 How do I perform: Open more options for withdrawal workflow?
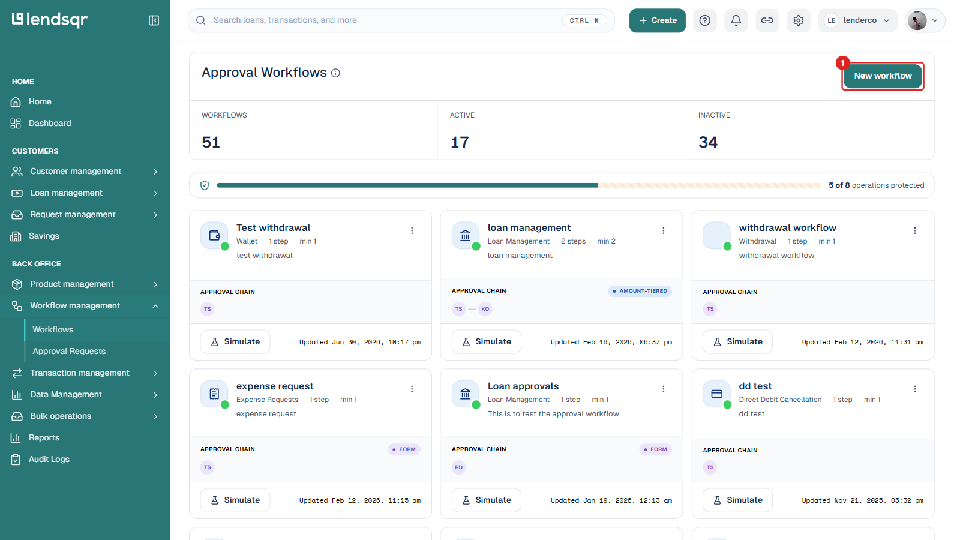915,230
